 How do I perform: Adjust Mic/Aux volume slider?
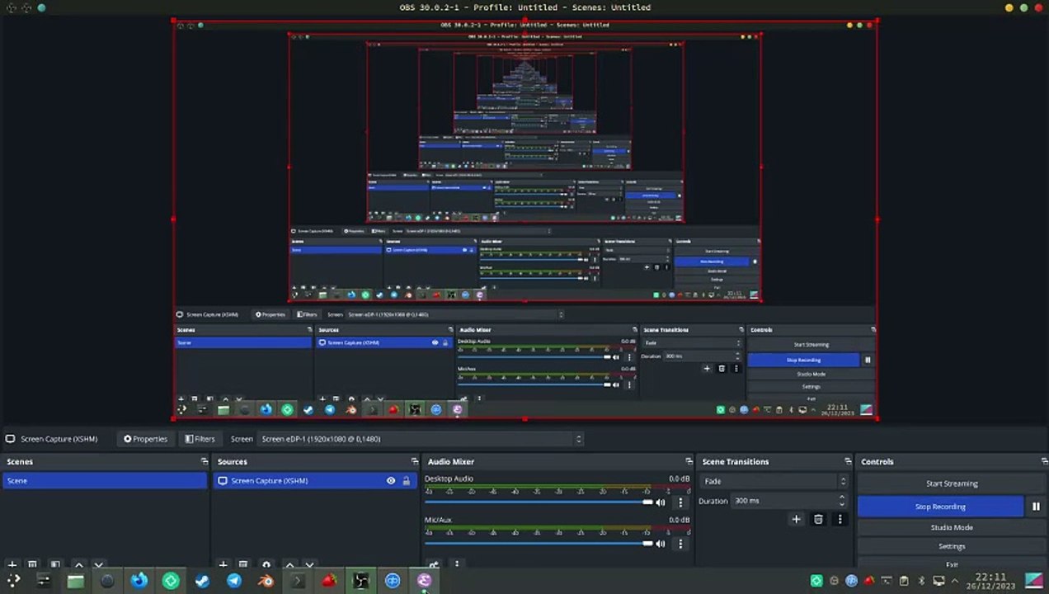tap(539, 544)
